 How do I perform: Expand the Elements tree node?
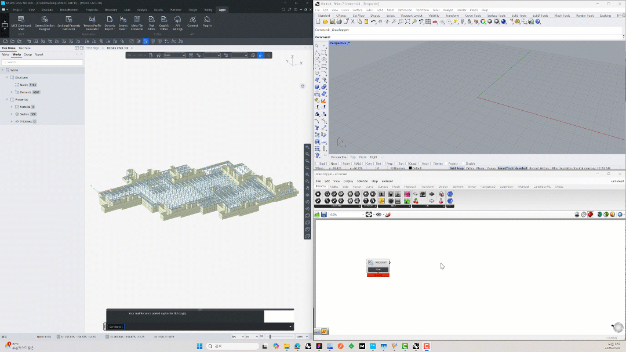12,92
